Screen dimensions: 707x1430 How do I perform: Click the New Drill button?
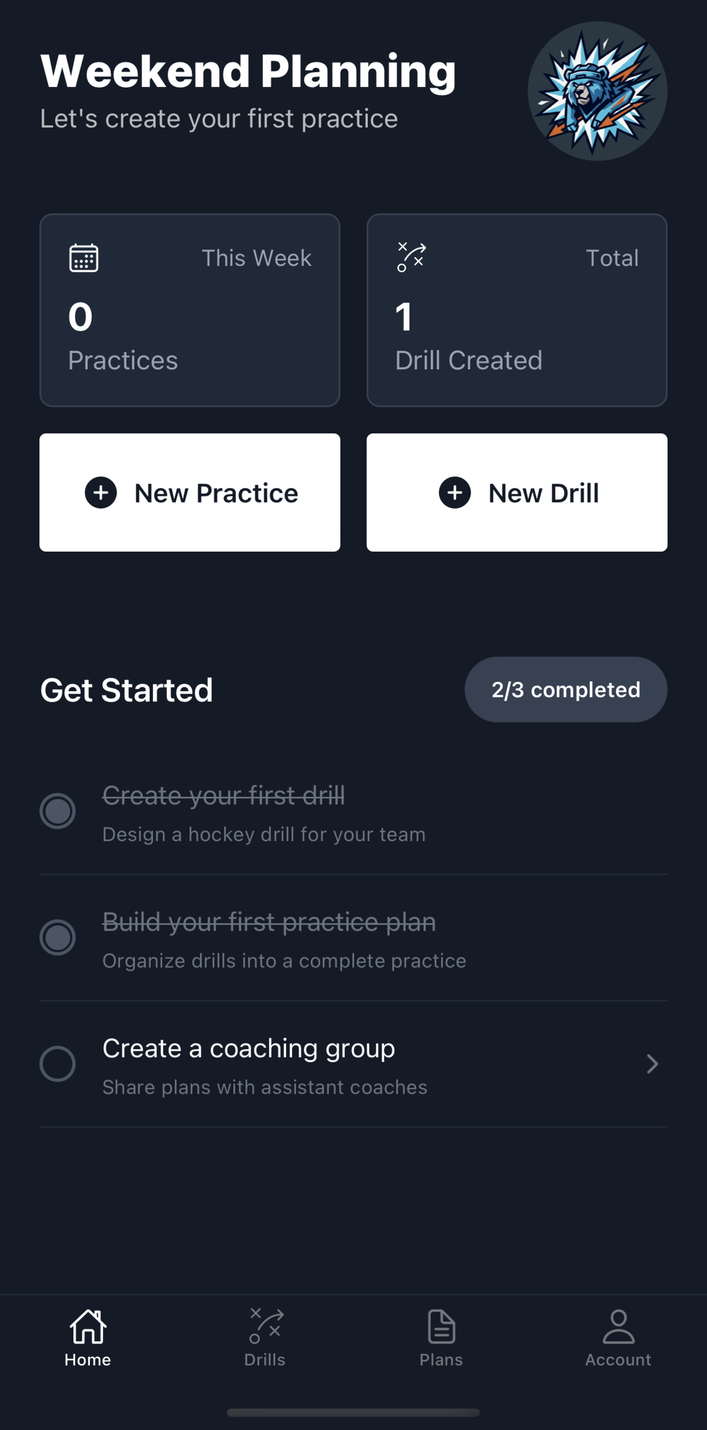(516, 492)
